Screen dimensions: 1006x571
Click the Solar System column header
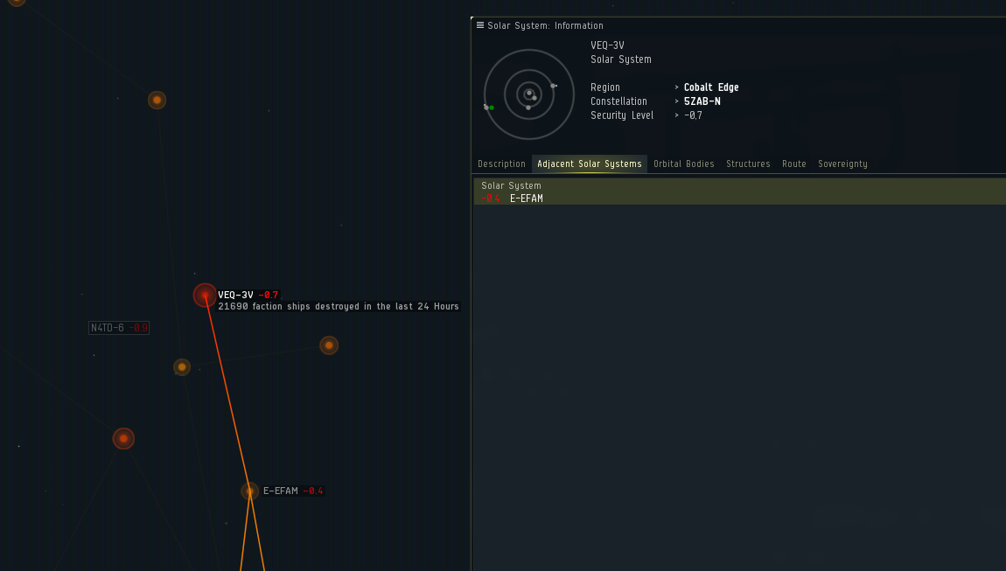[512, 185]
